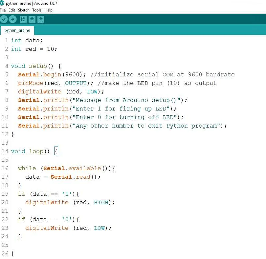Viewport: 266px width, 259px height.
Task: Click the Verify checkmark button
Action: pyautogui.click(x=4, y=19)
